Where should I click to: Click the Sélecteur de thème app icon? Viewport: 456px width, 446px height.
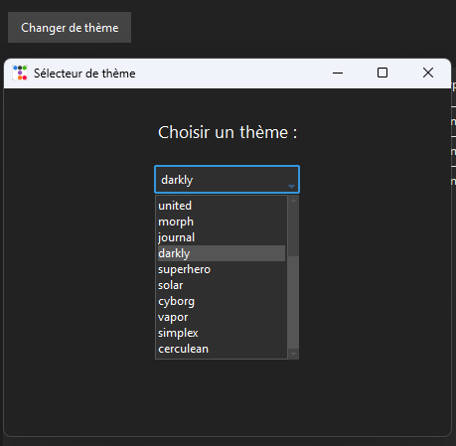tap(20, 73)
